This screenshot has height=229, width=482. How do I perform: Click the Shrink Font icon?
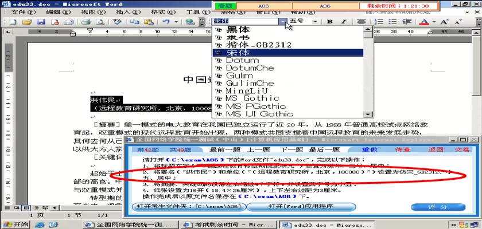(x=458, y=21)
